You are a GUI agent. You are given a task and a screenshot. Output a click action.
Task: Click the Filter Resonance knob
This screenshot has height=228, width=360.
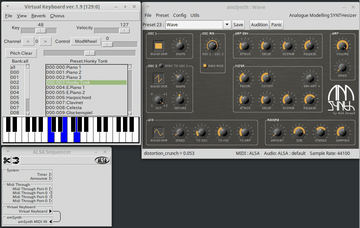(x=245, y=79)
